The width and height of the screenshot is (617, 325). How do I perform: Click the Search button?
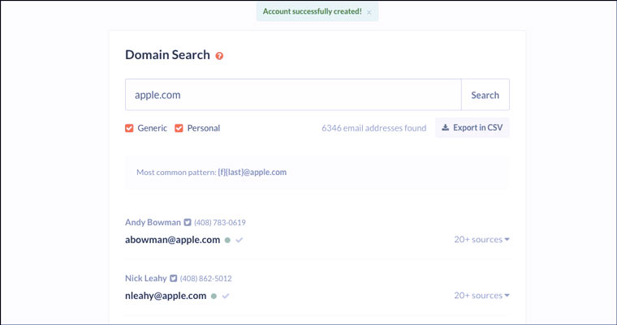[485, 95]
